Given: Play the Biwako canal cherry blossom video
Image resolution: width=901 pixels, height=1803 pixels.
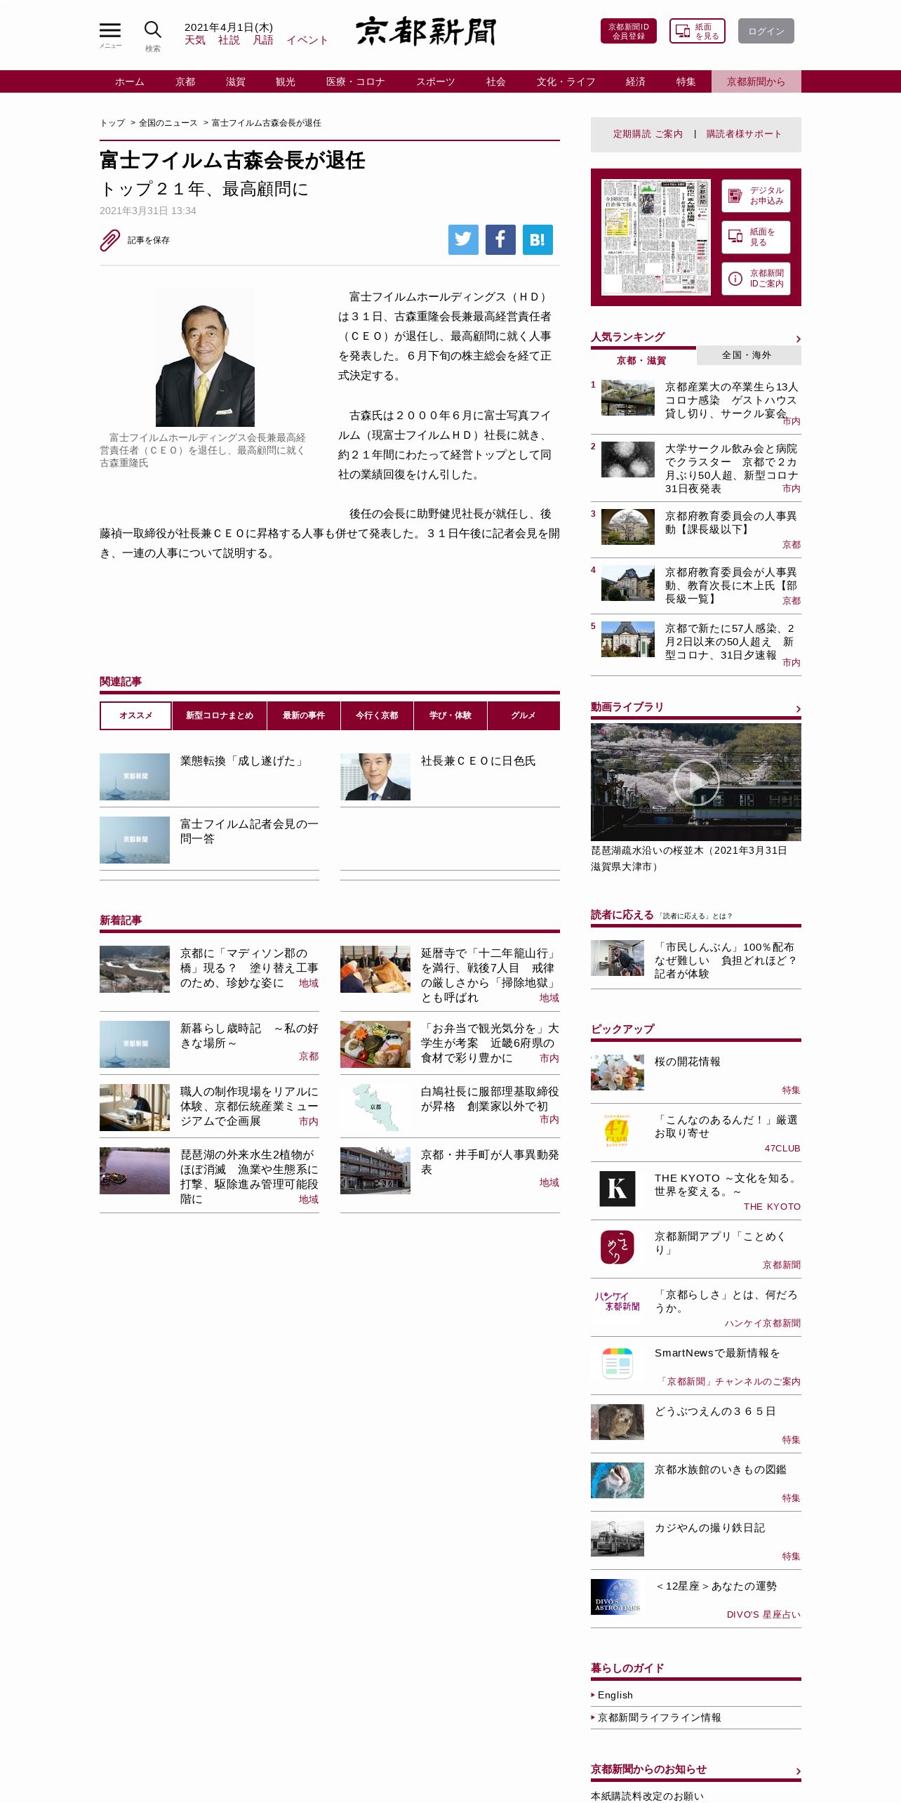Looking at the screenshot, I should [x=695, y=781].
